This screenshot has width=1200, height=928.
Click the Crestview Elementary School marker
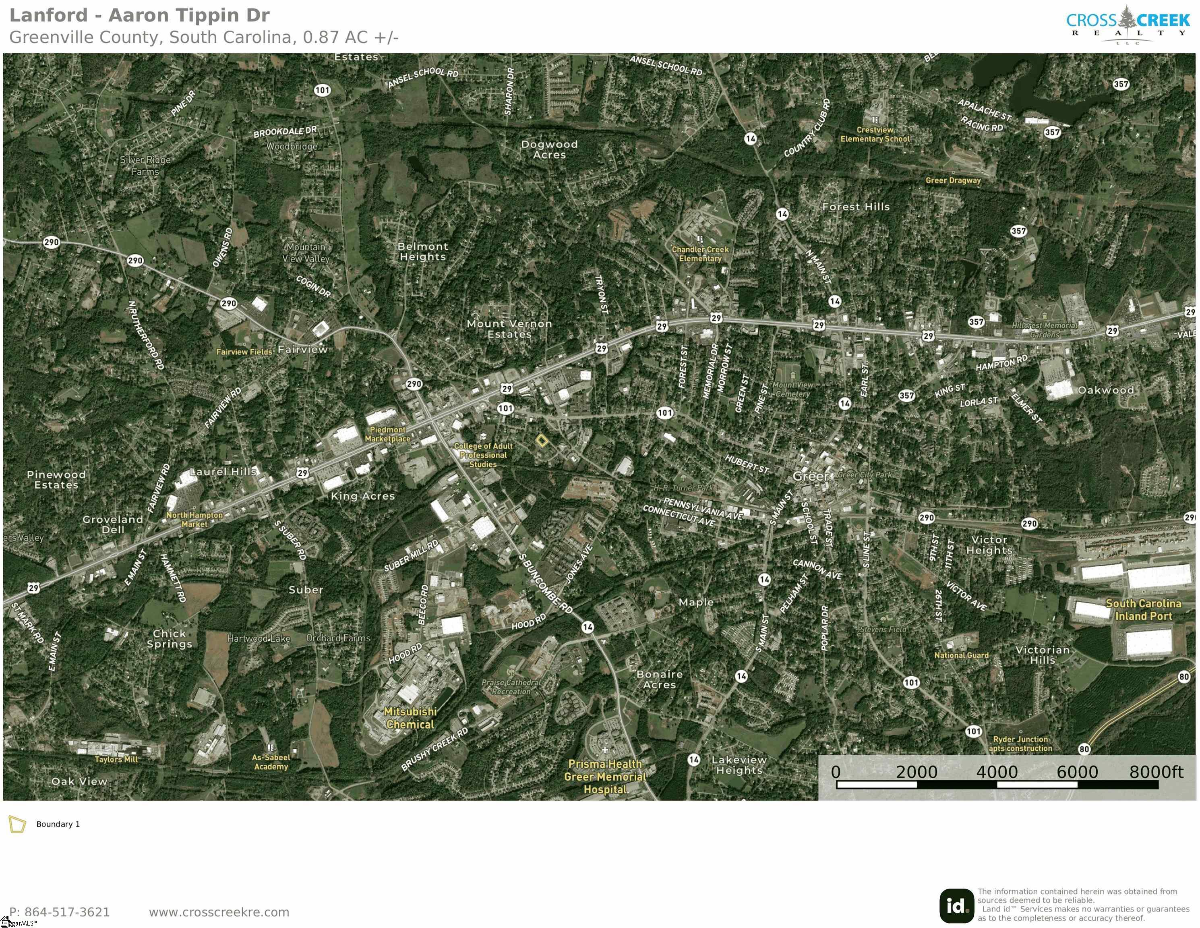click(875, 119)
